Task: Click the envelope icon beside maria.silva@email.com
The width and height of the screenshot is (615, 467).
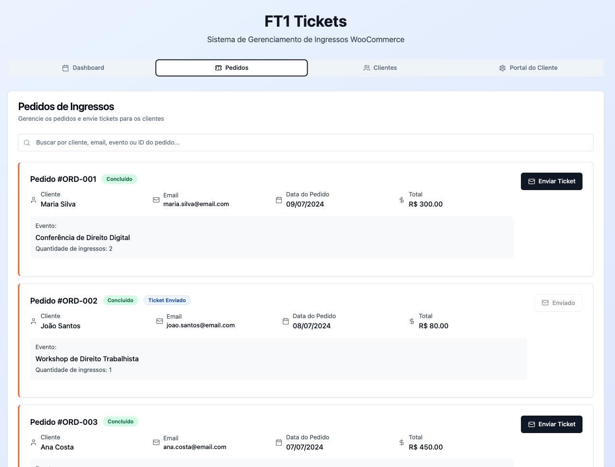Action: [156, 200]
